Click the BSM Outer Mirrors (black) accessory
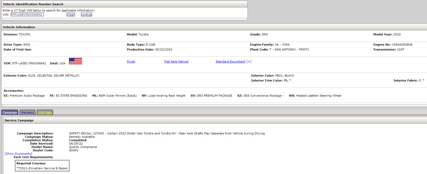The image size is (427, 174). [x=115, y=95]
